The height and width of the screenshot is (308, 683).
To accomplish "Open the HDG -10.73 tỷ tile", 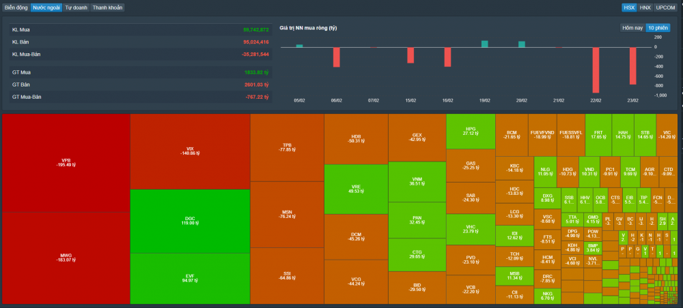I will 568,172.
